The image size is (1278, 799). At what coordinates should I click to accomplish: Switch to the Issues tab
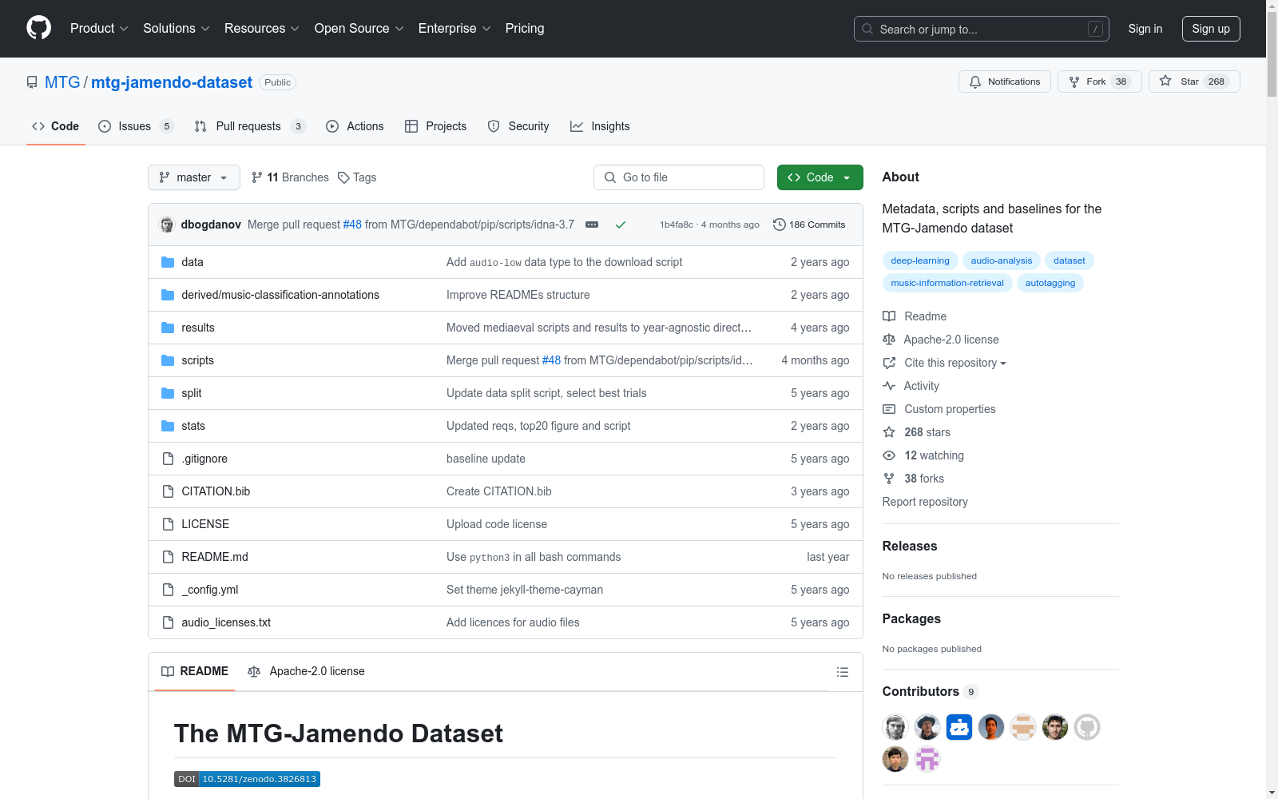click(136, 126)
